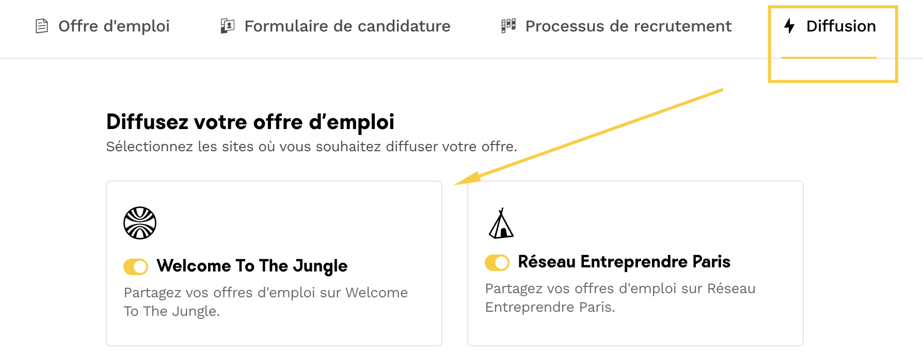Open the Offre d'emploi tab
The image size is (923, 352).
coord(114,26)
